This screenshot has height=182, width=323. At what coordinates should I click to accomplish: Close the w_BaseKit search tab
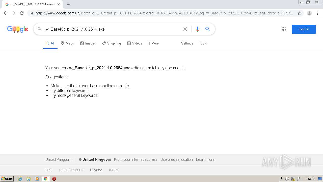tap(59, 4)
